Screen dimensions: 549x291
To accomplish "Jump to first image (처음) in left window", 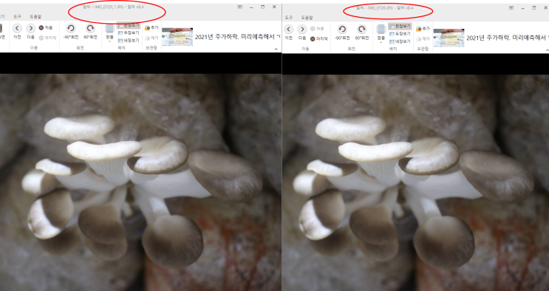I will (46, 27).
